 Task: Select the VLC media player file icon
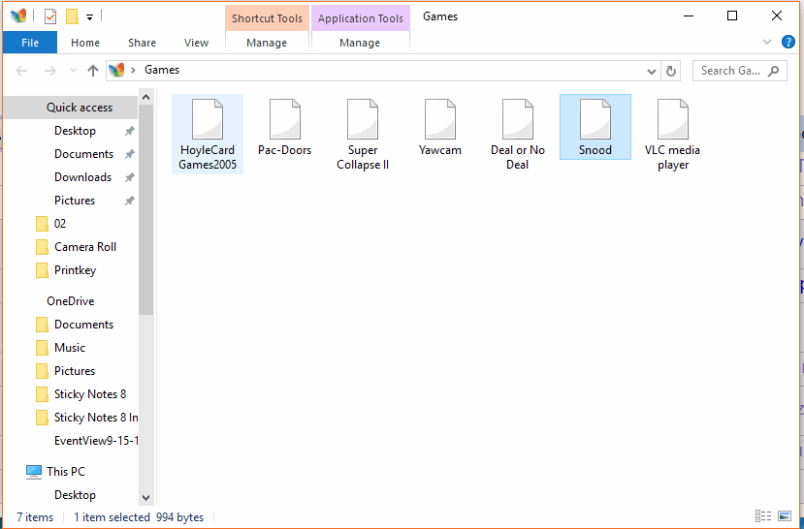pyautogui.click(x=673, y=119)
